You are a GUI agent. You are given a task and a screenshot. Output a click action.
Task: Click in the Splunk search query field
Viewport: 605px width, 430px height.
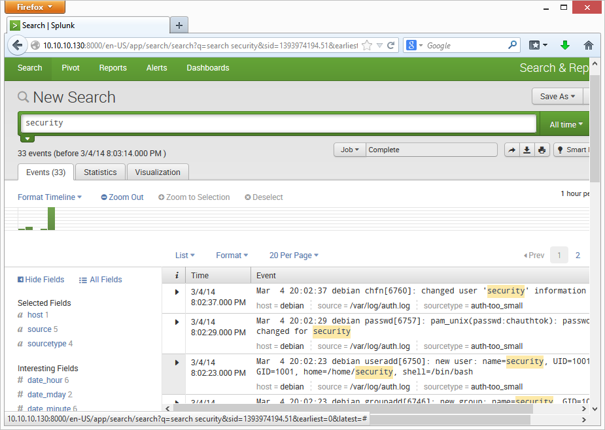(279, 124)
